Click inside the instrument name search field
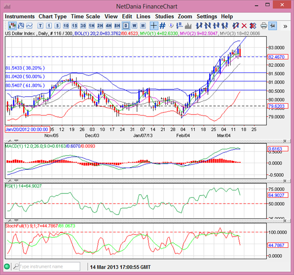294x275 pixels. coord(50,266)
